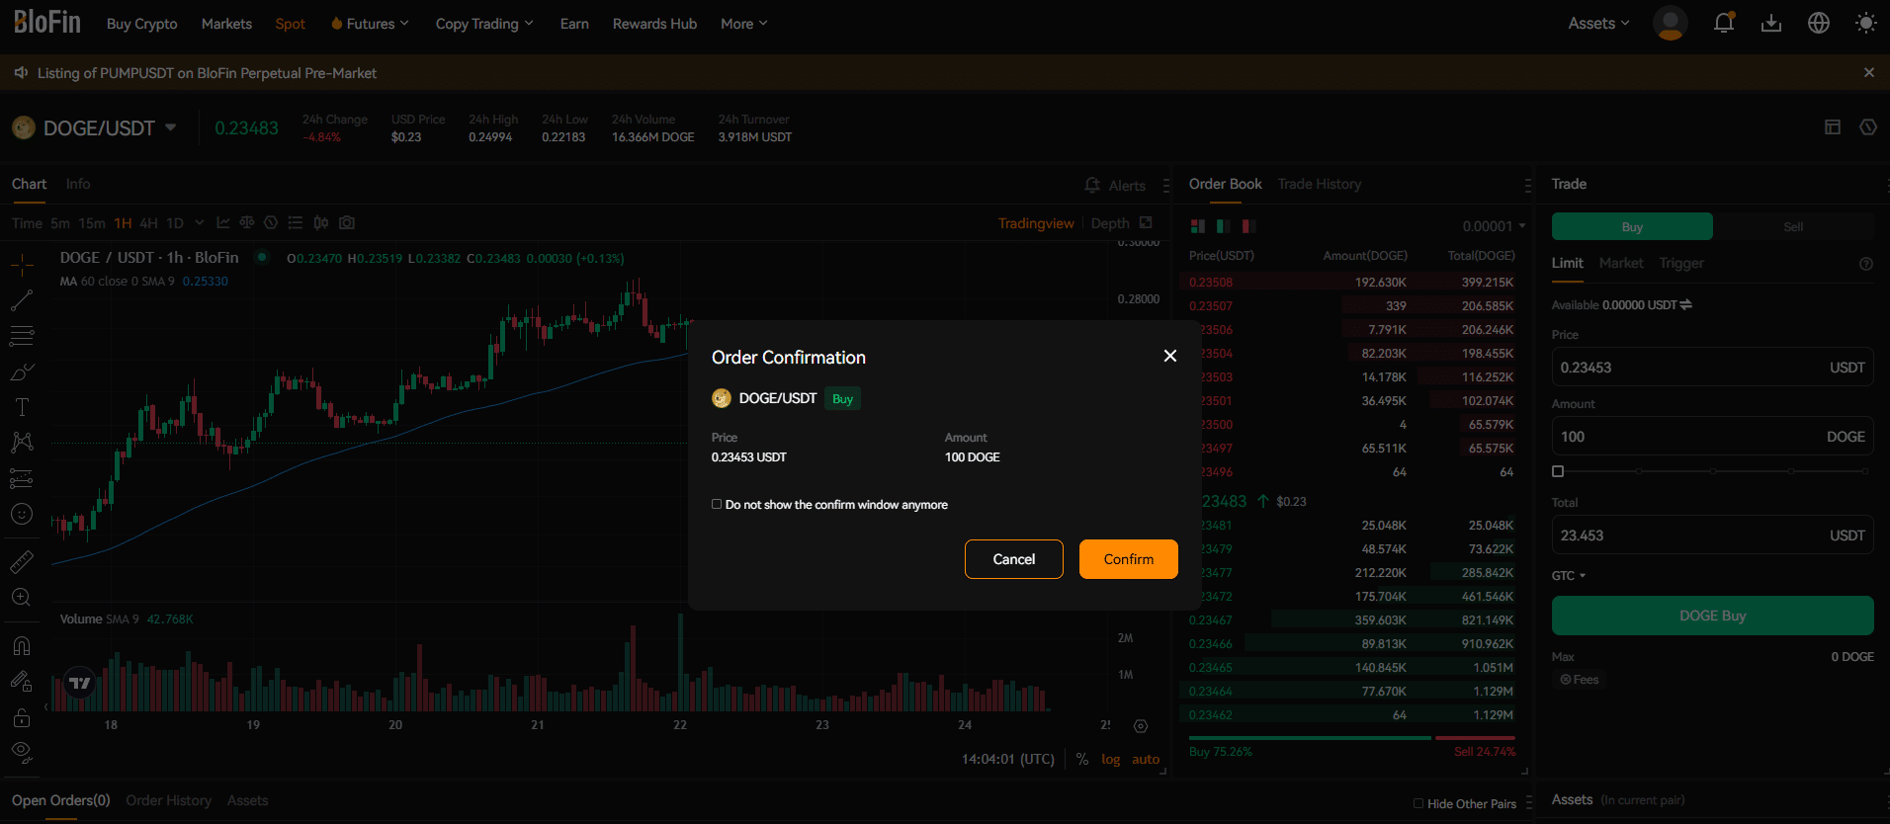This screenshot has height=824, width=1890.
Task: Expand the depth chart fullscreen icon
Action: click(x=1147, y=223)
